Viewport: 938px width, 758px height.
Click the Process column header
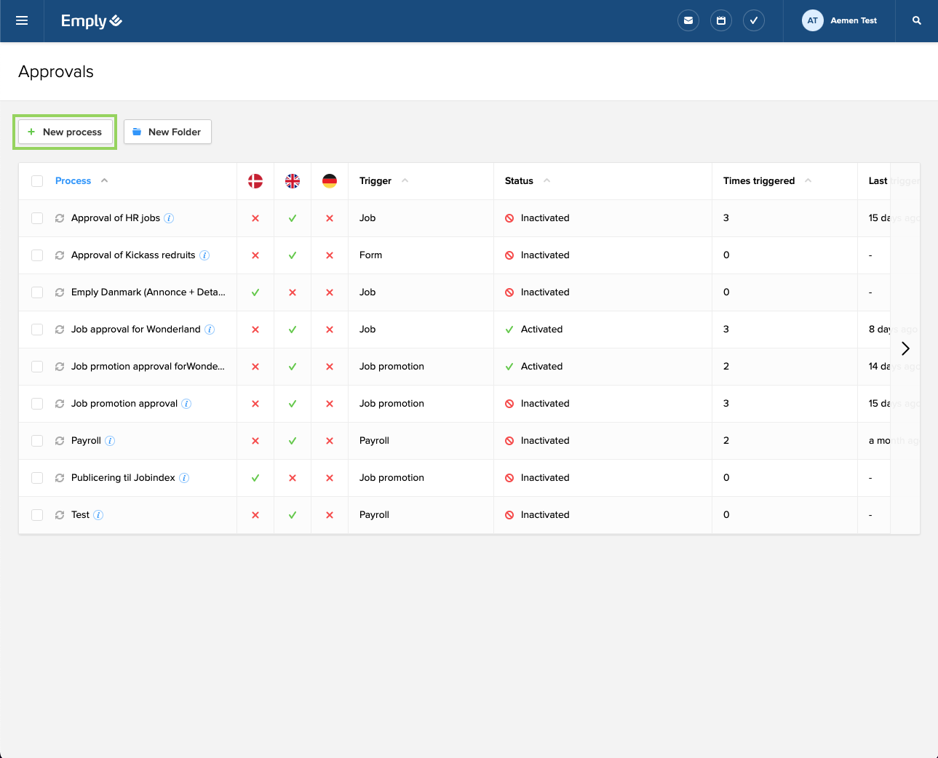(x=73, y=181)
